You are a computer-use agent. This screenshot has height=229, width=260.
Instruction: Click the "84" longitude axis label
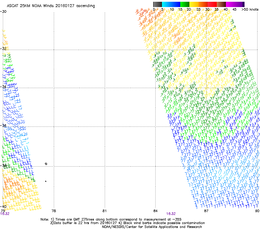(155, 211)
